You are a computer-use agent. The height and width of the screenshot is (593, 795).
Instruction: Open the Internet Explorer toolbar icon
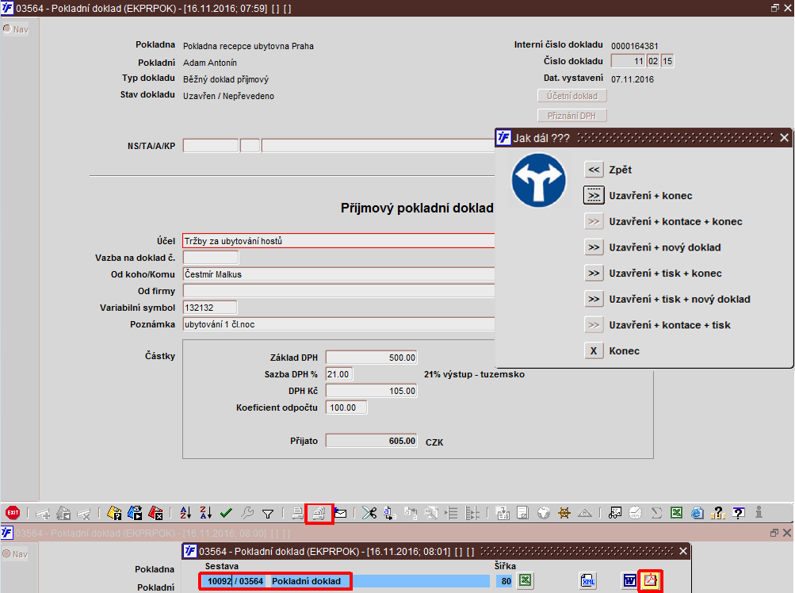pos(698,514)
